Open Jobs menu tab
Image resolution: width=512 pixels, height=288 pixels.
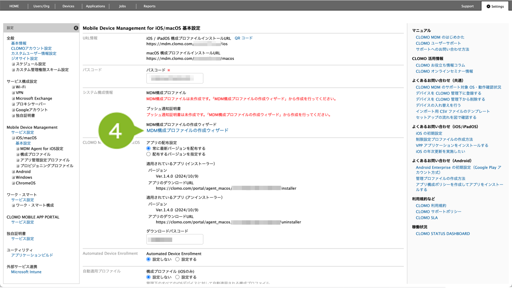(x=122, y=6)
